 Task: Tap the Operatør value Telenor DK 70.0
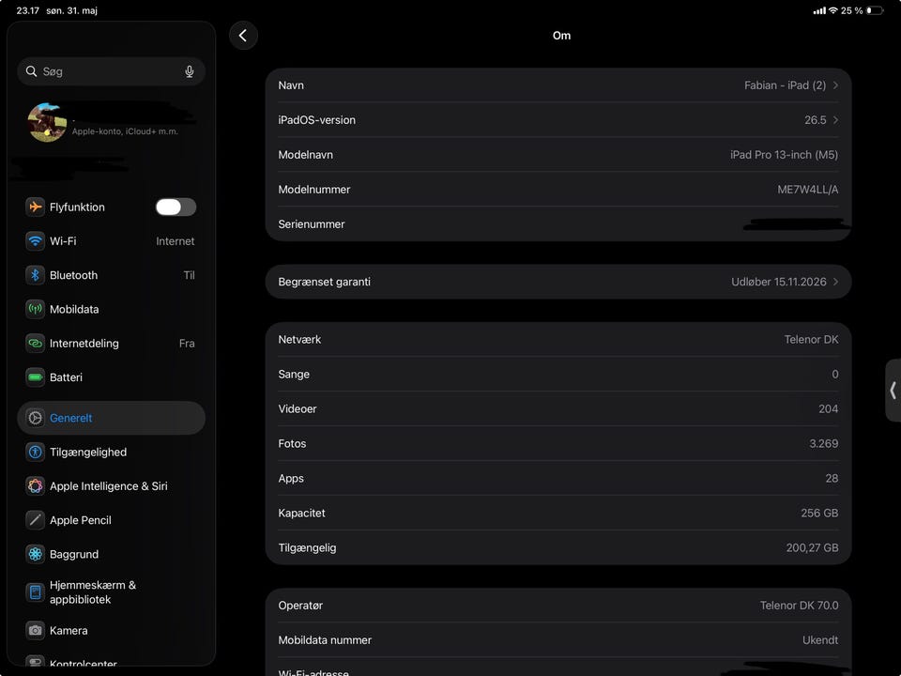799,606
